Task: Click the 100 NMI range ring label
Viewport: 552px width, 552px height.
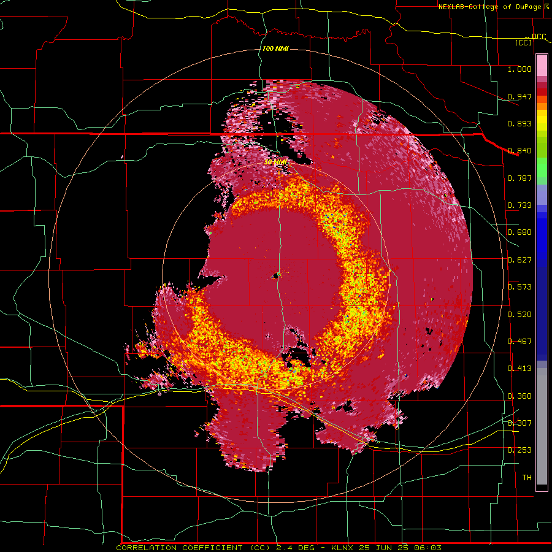Action: tap(275, 48)
